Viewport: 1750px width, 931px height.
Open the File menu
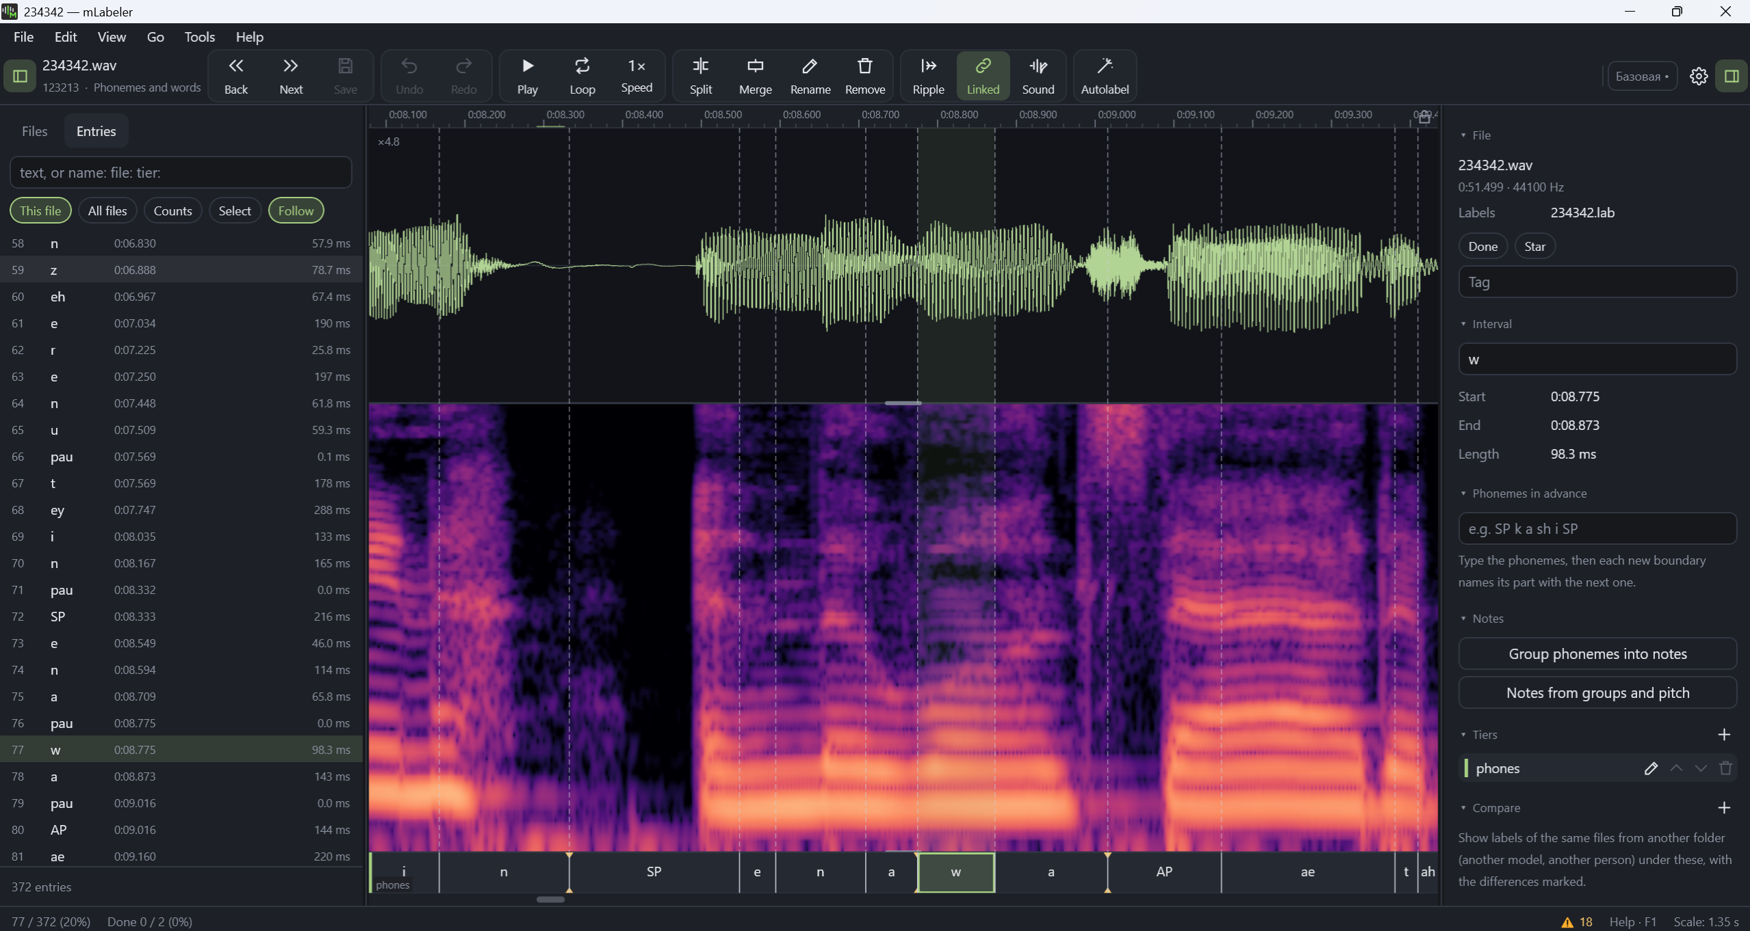[x=23, y=37]
